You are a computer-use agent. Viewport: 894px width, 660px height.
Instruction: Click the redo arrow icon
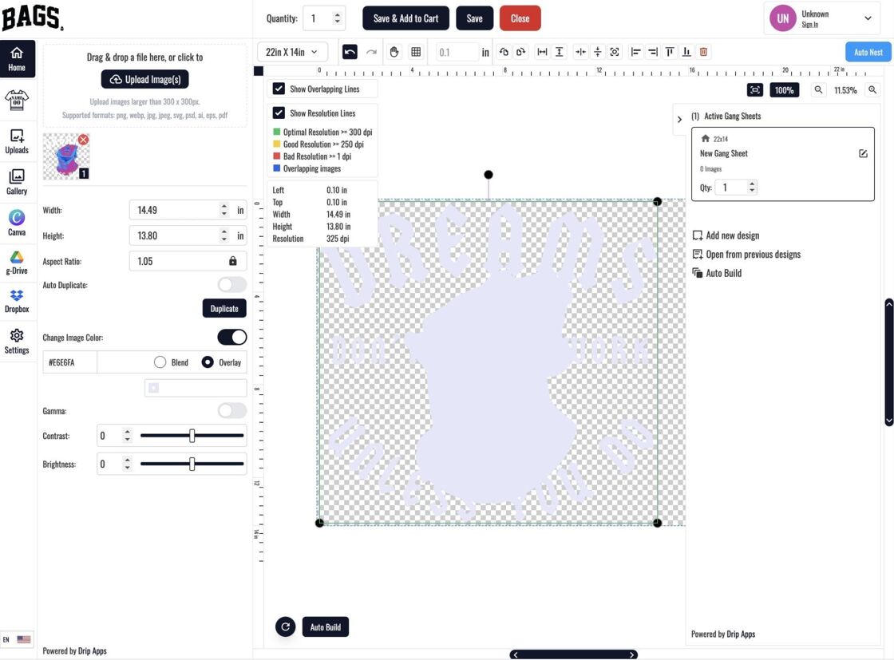click(371, 52)
